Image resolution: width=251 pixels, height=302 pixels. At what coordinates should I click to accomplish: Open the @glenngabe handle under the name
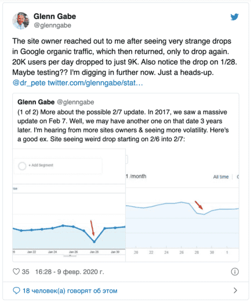pyautogui.click(x=52, y=26)
